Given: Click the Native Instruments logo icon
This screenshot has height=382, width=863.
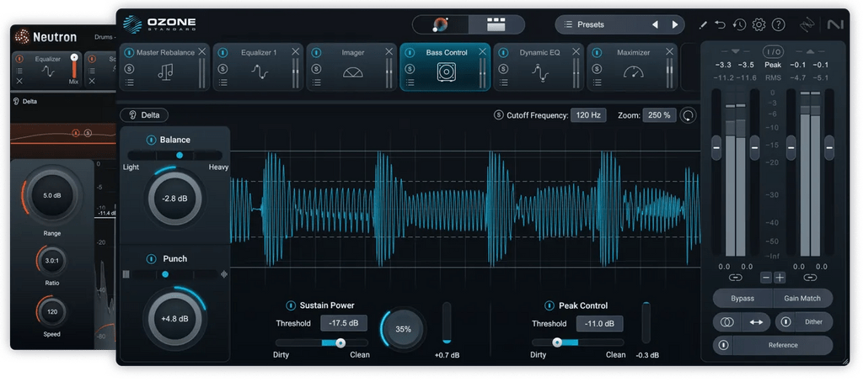Looking at the screenshot, I should [834, 24].
